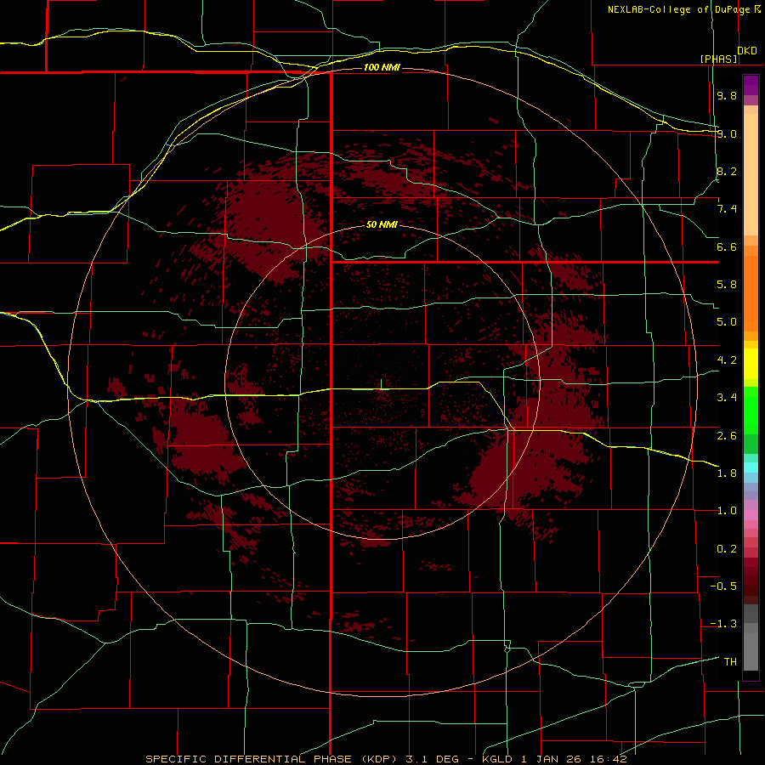Click the 3.4 scale value
This screenshot has height=765, width=765.
[727, 398]
